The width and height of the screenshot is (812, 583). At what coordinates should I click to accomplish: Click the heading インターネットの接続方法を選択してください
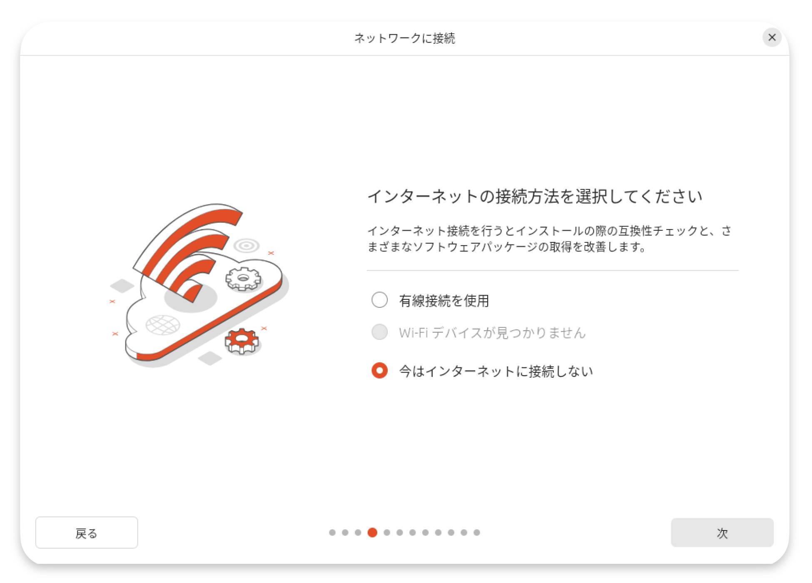(x=535, y=196)
